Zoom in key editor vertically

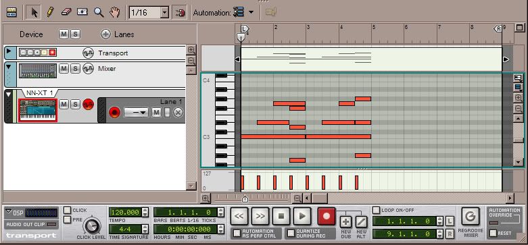519,98
